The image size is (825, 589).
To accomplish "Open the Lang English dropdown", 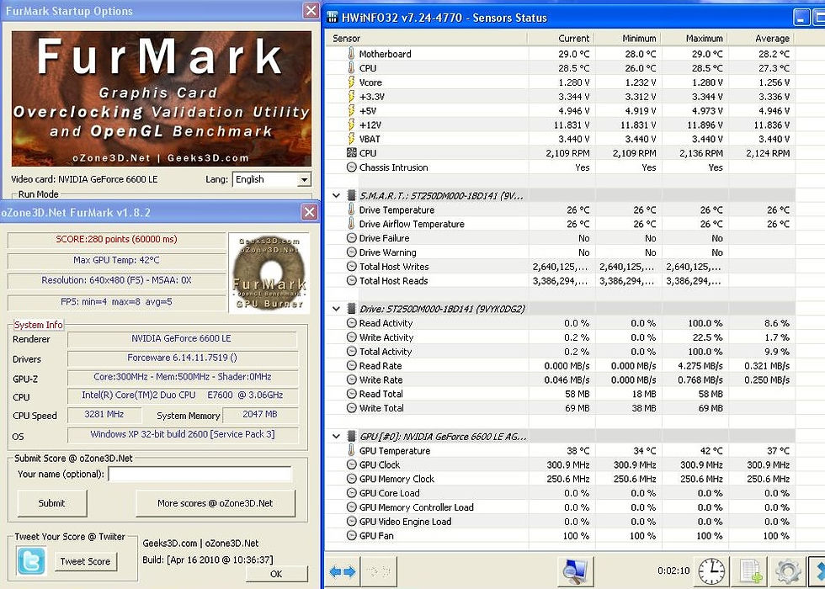I will point(271,179).
